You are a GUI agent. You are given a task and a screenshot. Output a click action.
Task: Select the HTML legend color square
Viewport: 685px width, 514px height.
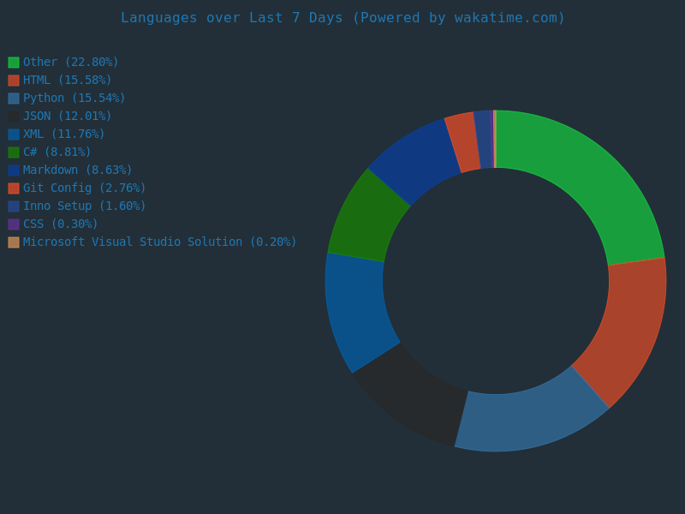coord(14,81)
